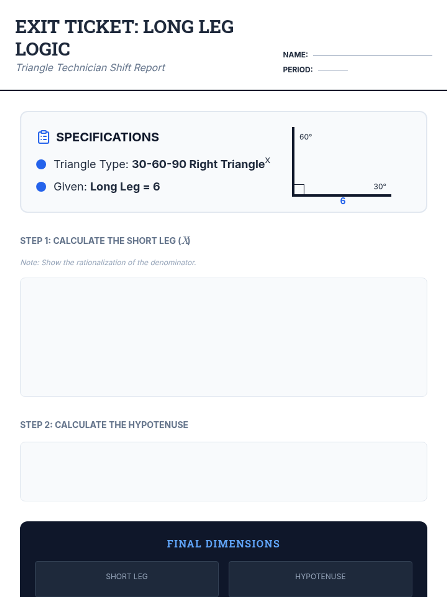Click the blue bullet beside Triangle Type
Image resolution: width=447 pixels, height=597 pixels.
(x=41, y=164)
